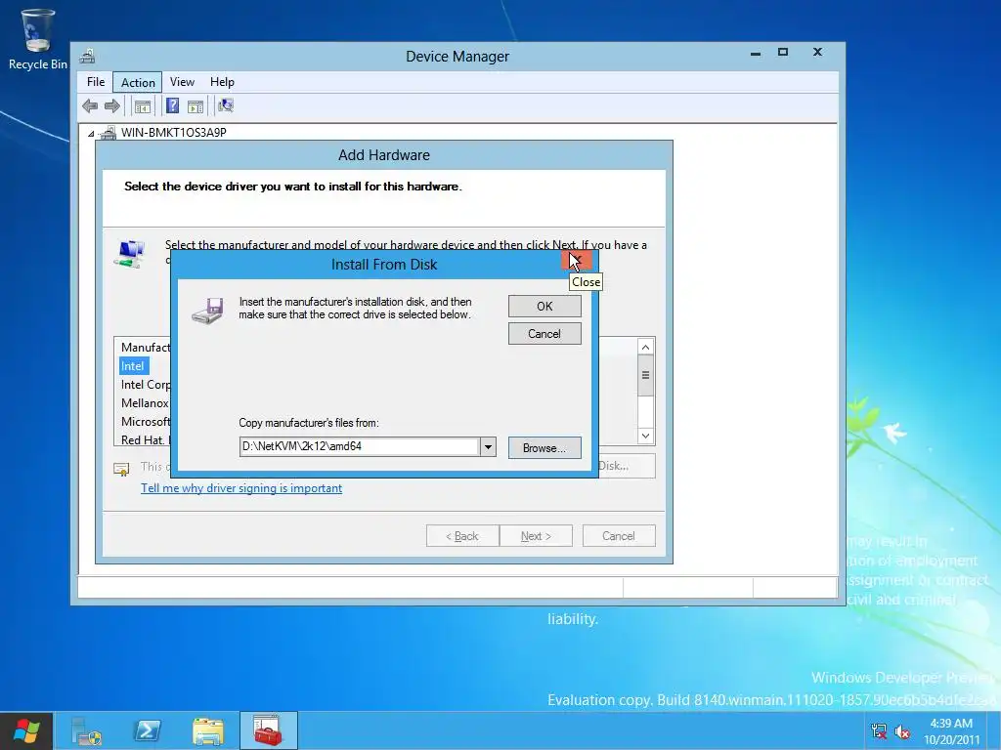1001x750 pixels.
Task: Open the Copy manufacturer's files from dropdown arrow
Action: click(488, 446)
